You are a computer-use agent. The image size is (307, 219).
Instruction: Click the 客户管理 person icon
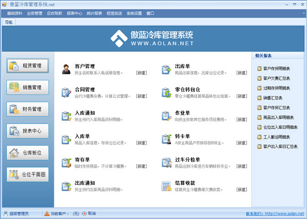click(67, 69)
